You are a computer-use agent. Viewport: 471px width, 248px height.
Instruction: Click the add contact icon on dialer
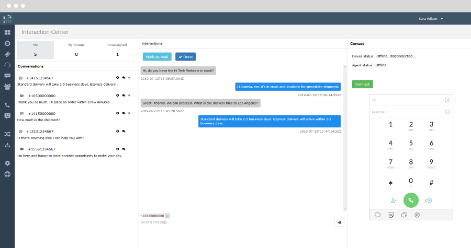point(394,200)
